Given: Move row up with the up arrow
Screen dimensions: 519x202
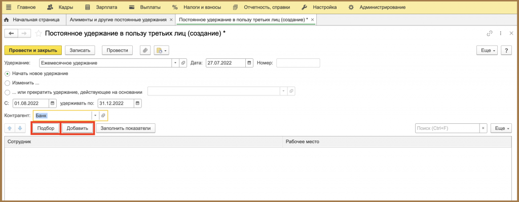Looking at the screenshot, I should (x=9, y=128).
